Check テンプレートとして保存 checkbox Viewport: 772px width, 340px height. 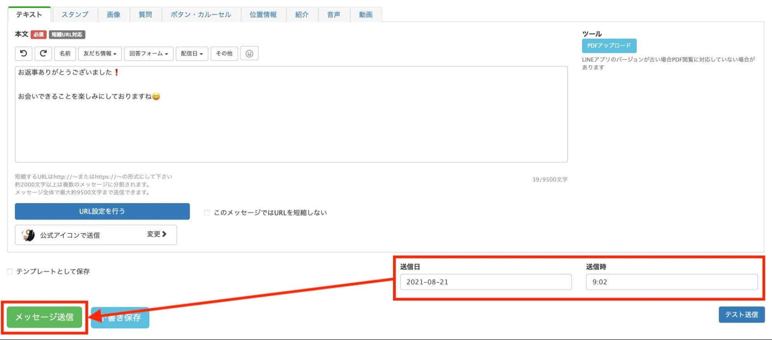pos(10,272)
